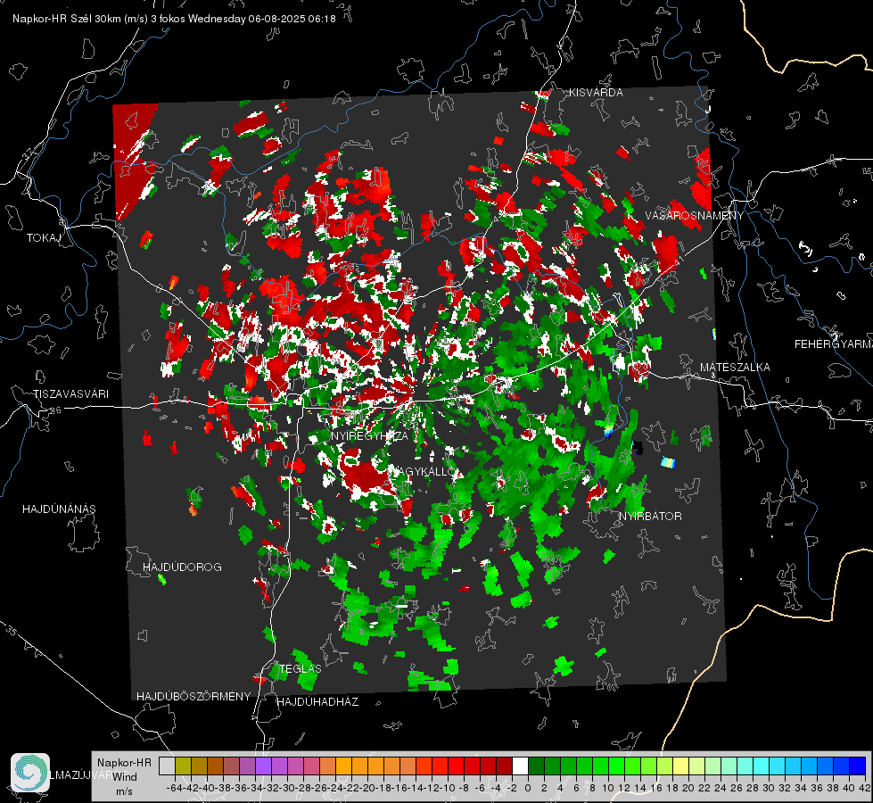Click the HAJDÚDOROG city label

[182, 567]
